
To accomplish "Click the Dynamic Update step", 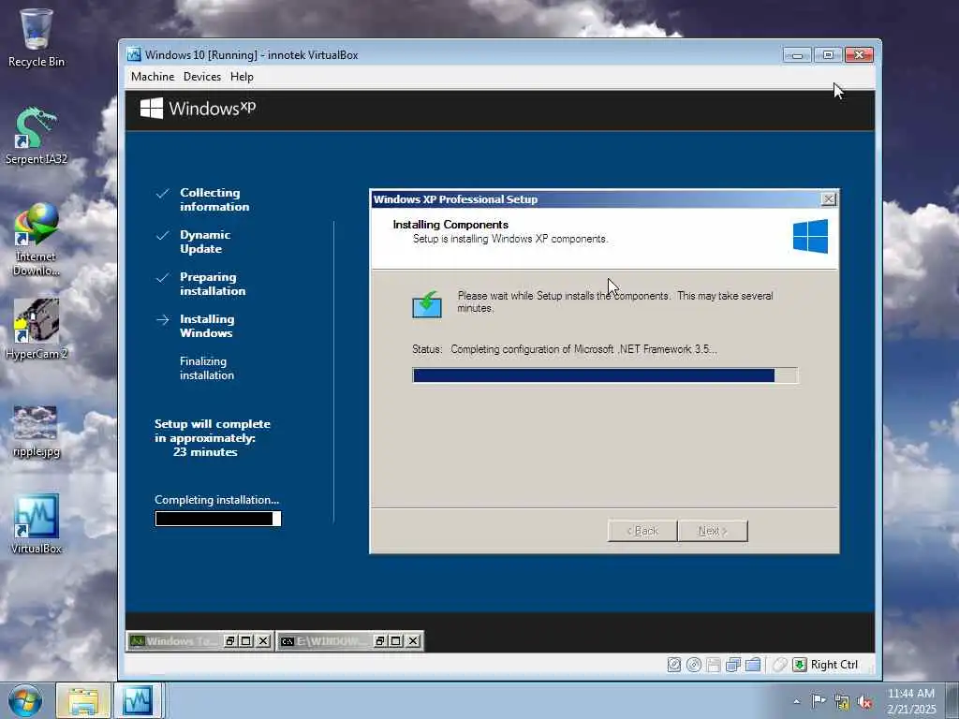I will click(x=205, y=242).
